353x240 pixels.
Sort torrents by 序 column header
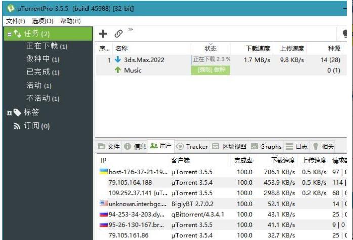click(104, 48)
